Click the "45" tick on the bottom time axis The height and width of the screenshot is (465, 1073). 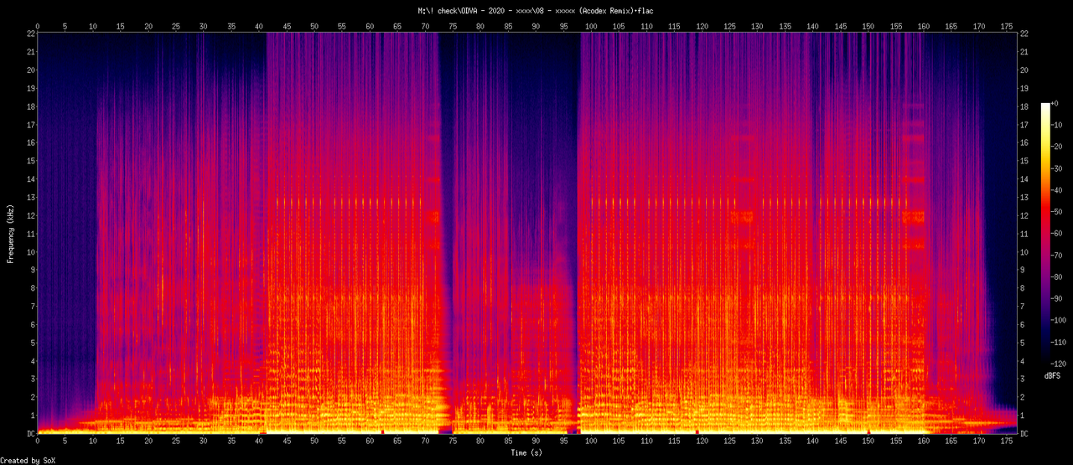(x=287, y=440)
